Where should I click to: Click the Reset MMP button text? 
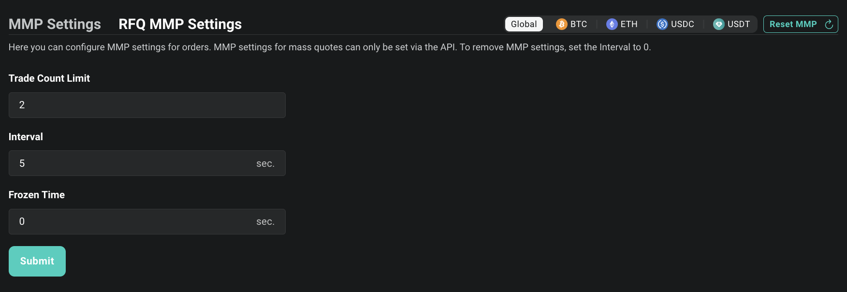coord(793,24)
